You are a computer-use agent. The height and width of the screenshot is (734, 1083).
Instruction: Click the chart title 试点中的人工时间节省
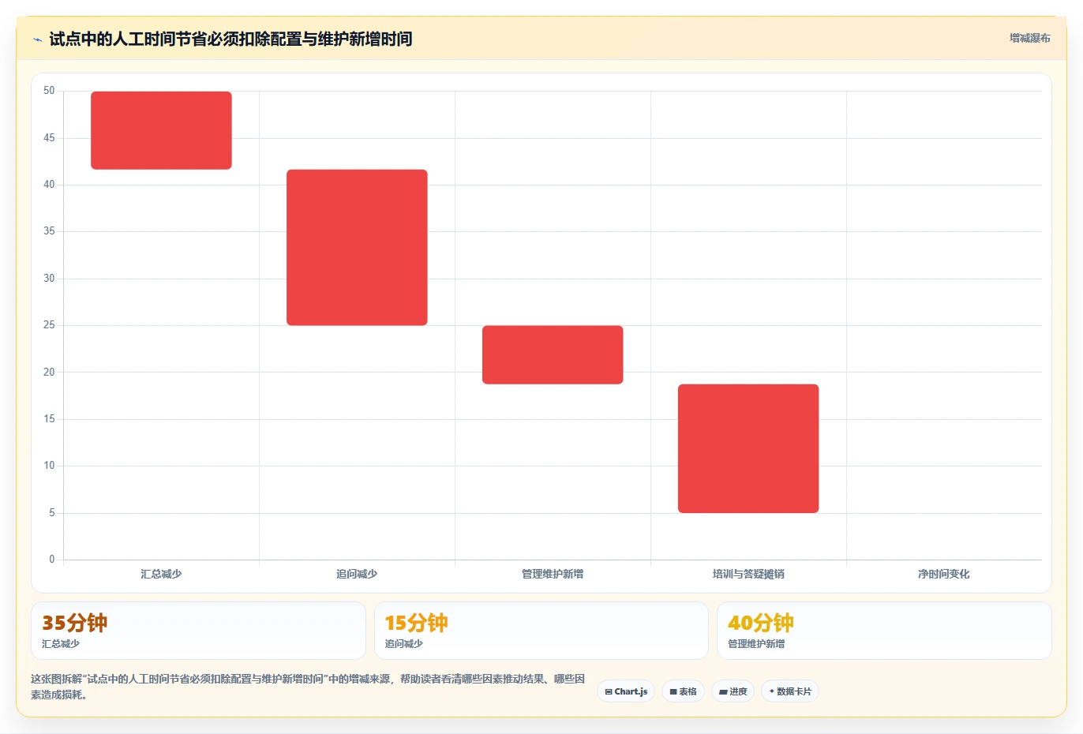point(230,39)
